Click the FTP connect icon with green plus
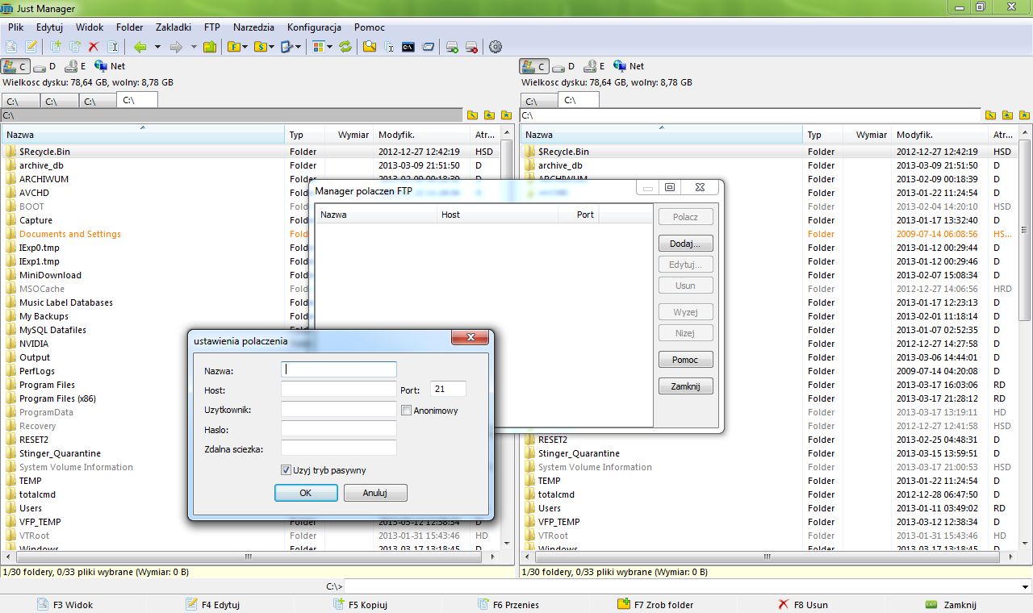 [453, 47]
